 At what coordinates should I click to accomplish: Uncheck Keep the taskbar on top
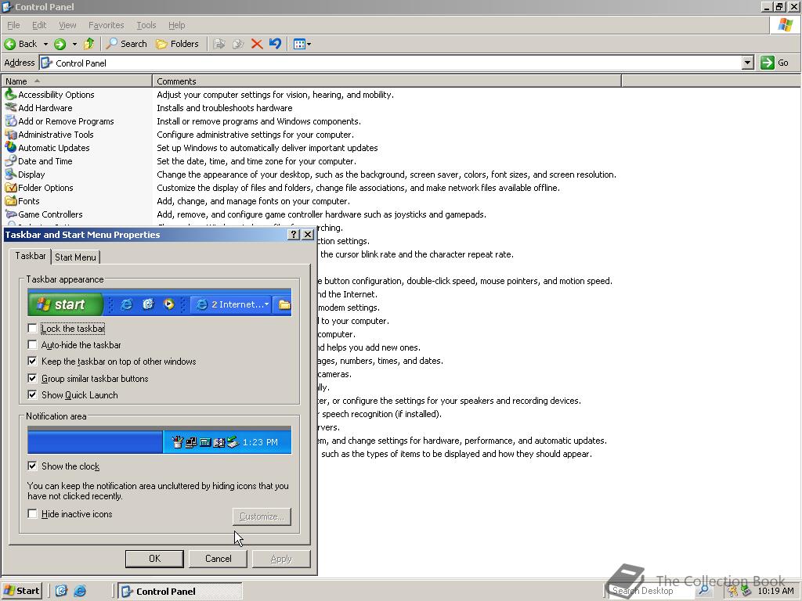[32, 362]
